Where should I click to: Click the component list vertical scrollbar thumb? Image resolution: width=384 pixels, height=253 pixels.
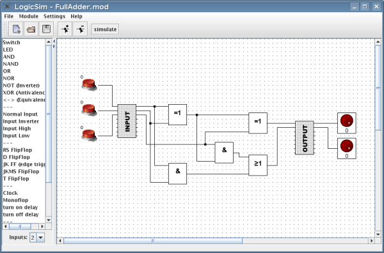[49, 114]
